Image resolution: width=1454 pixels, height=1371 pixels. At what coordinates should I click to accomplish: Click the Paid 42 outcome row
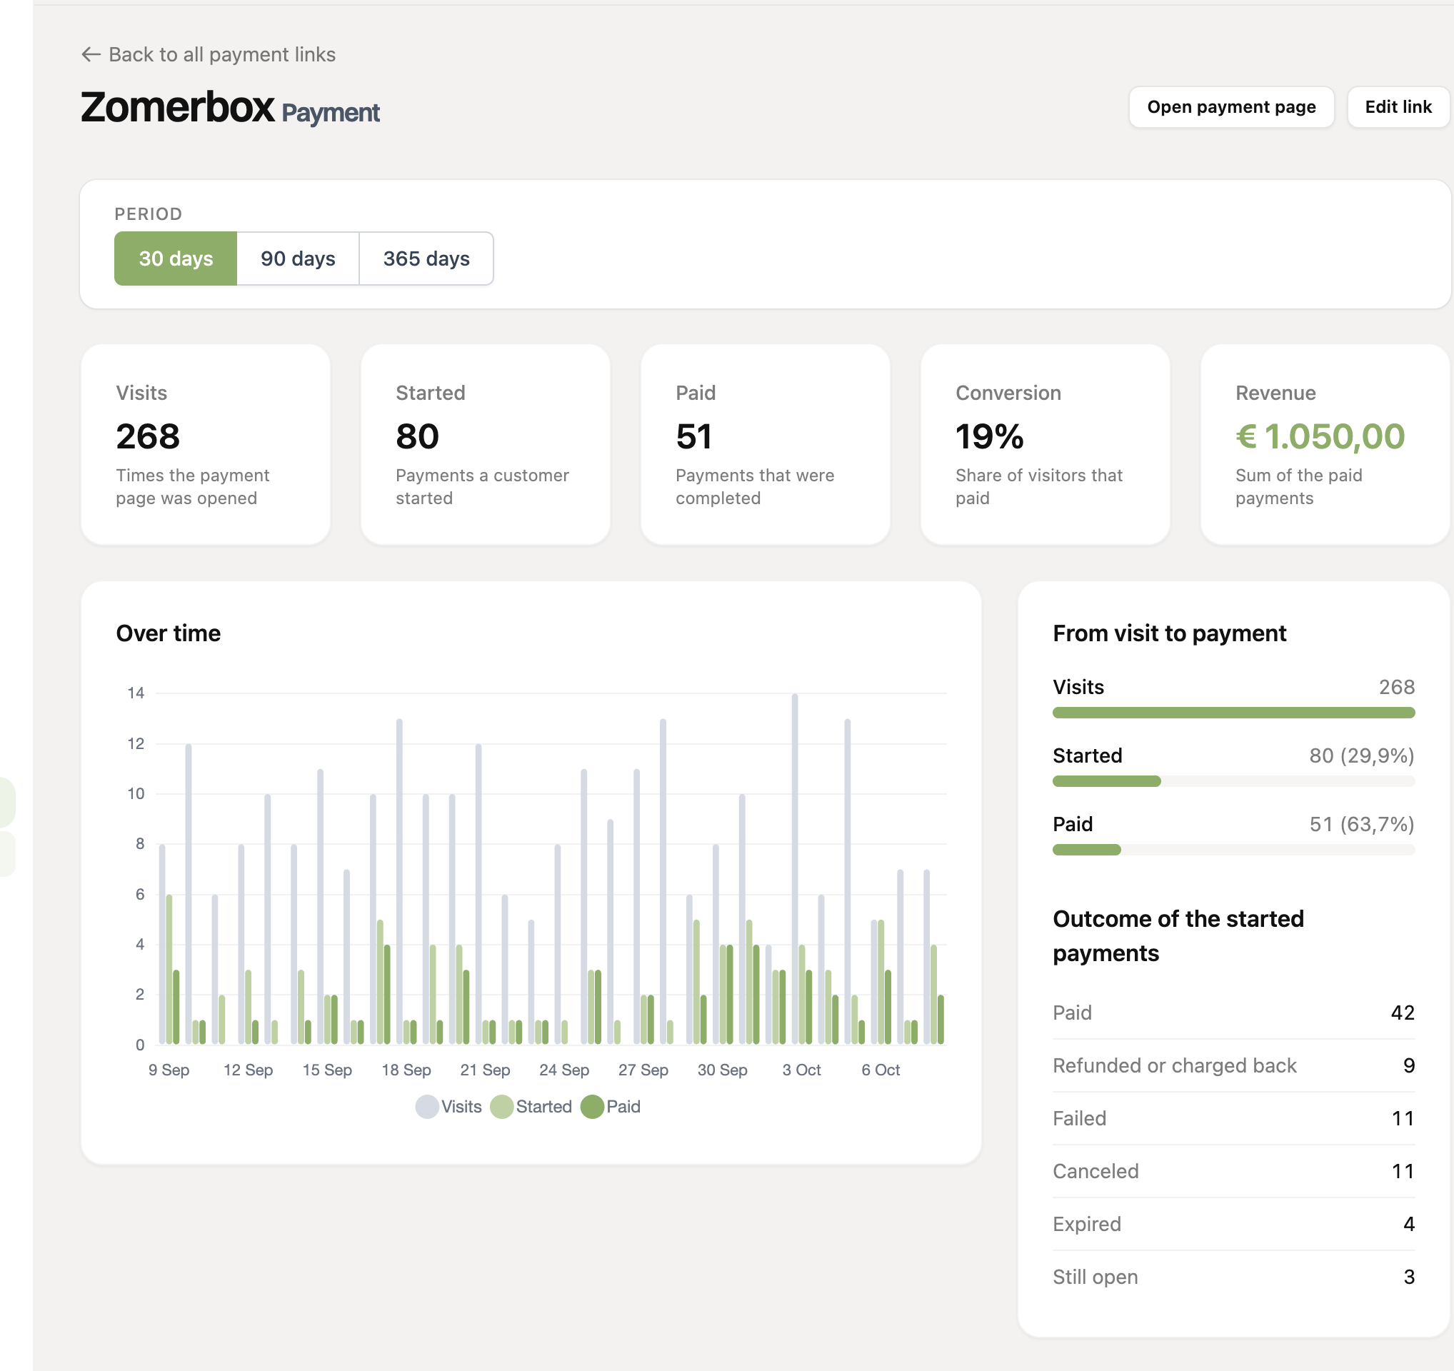coord(1233,1013)
